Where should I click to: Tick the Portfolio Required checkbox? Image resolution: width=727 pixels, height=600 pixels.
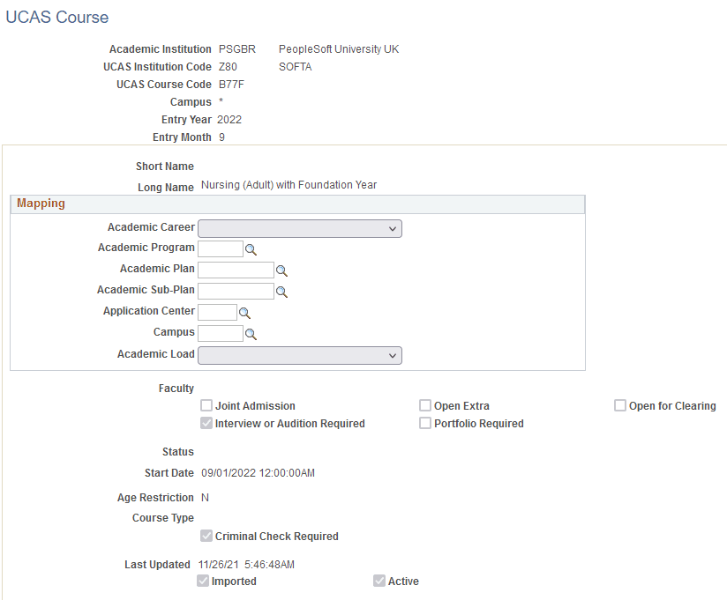[425, 423]
